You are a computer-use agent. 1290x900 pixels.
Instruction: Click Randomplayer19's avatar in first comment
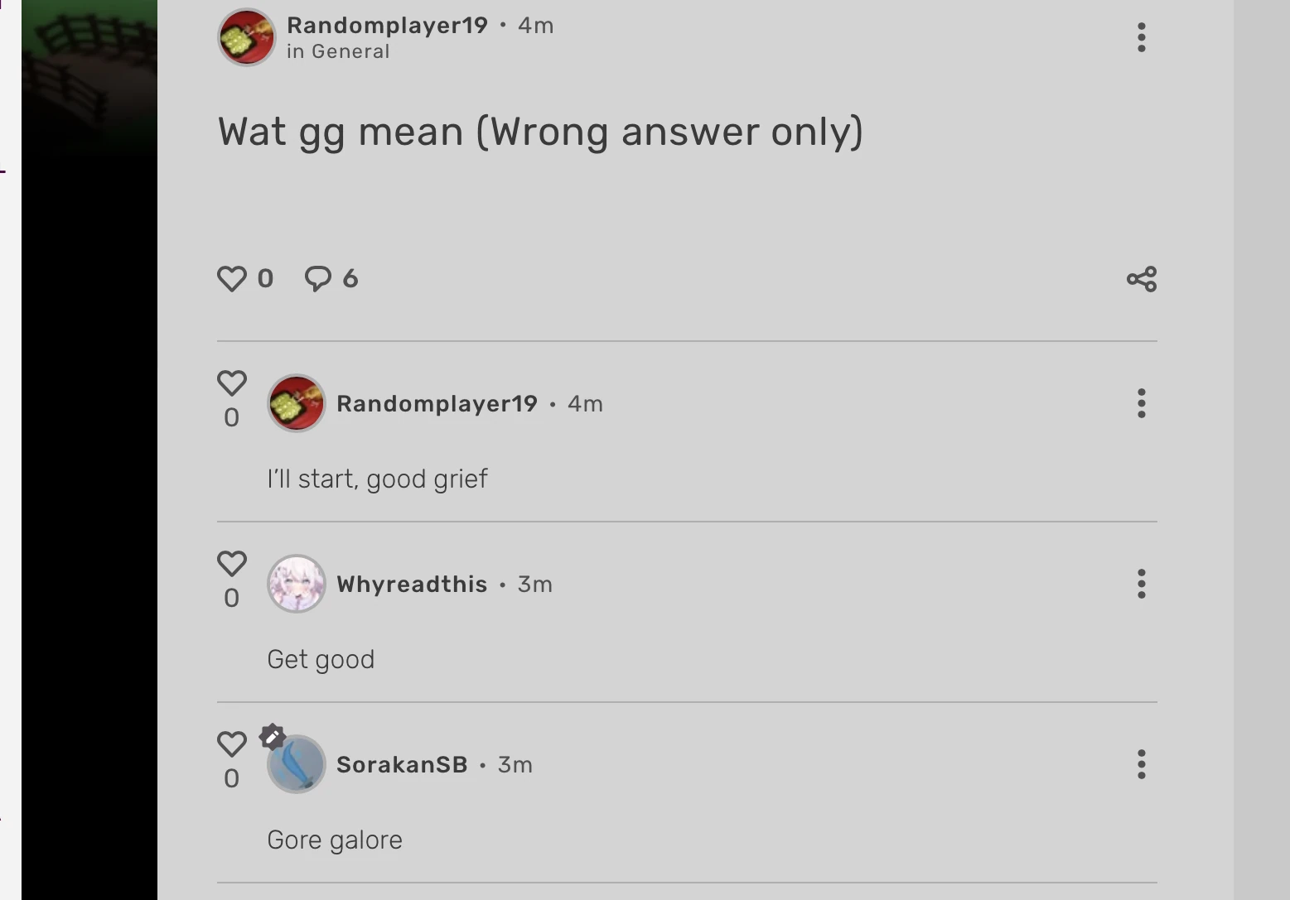[x=297, y=403]
